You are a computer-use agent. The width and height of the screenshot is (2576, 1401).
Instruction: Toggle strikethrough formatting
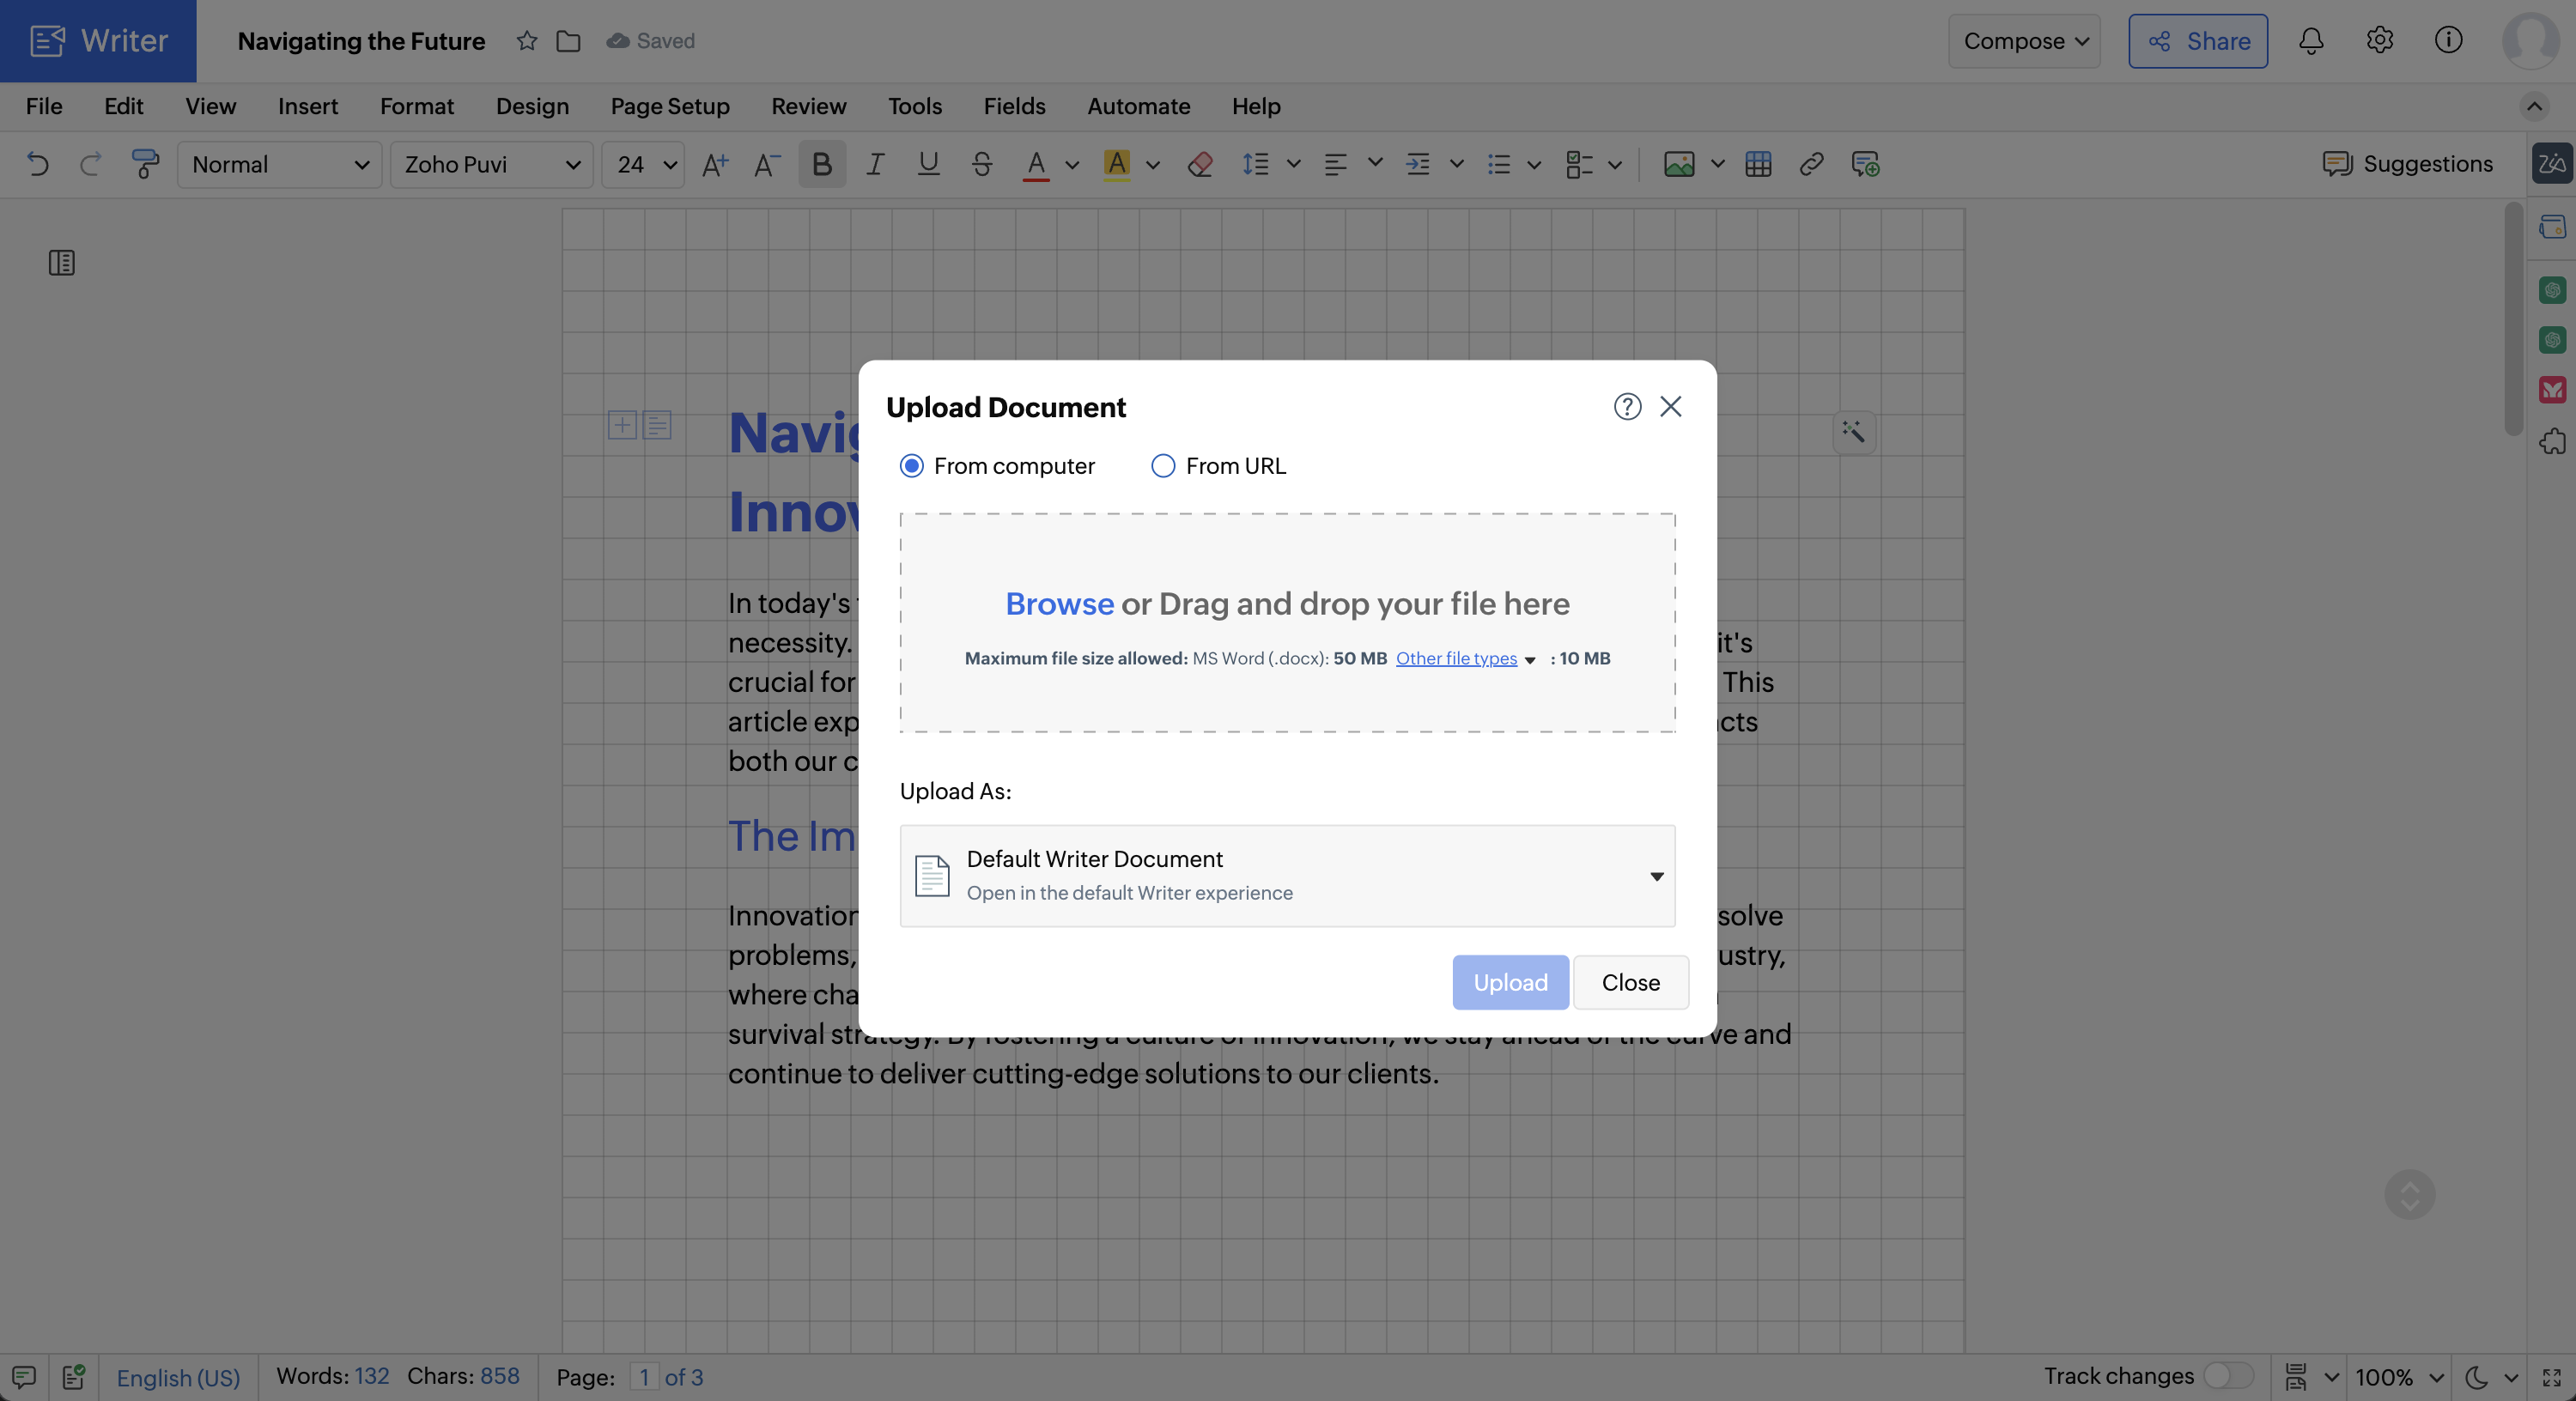click(x=981, y=164)
